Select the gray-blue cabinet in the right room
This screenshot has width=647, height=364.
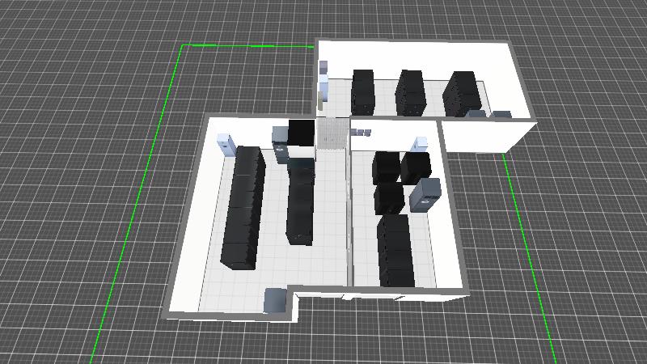tap(425, 193)
